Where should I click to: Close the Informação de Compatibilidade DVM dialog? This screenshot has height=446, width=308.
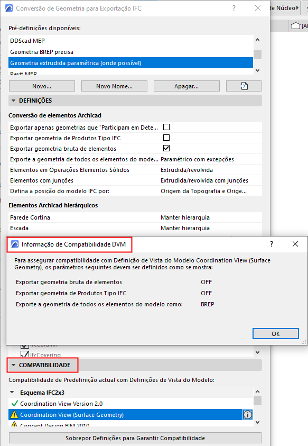point(295,244)
